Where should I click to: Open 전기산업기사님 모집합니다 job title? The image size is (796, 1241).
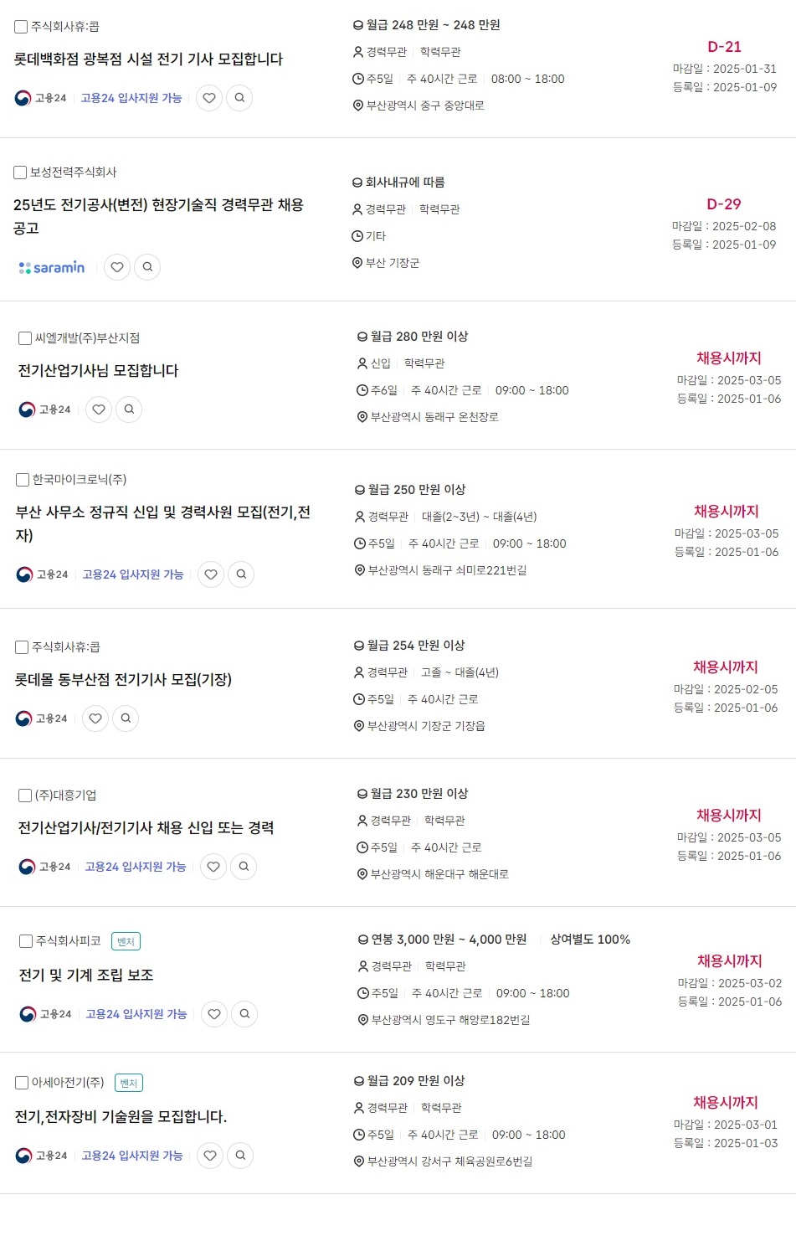click(x=99, y=371)
